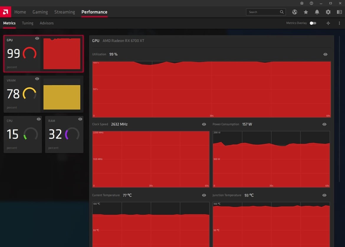Click the Power Consumption graph
345x247 pixels.
click(x=271, y=159)
